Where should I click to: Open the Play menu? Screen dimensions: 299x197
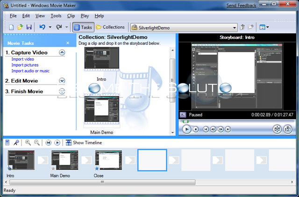click(85, 16)
